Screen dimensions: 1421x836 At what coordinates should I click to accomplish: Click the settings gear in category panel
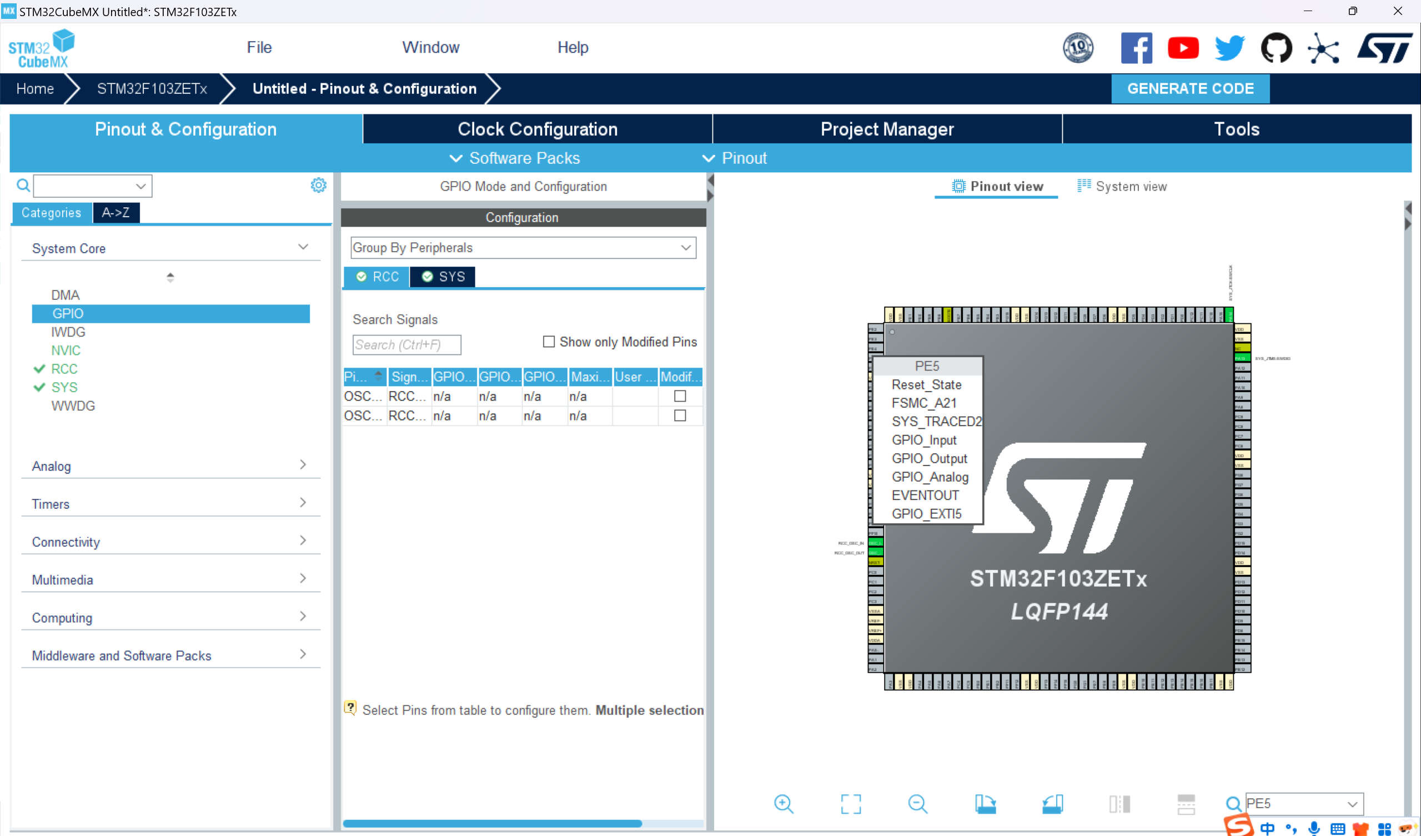coord(319,185)
